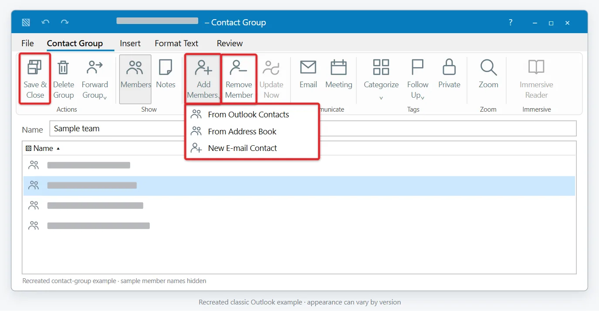Click the Remove Member button
The width and height of the screenshot is (599, 311).
click(239, 79)
